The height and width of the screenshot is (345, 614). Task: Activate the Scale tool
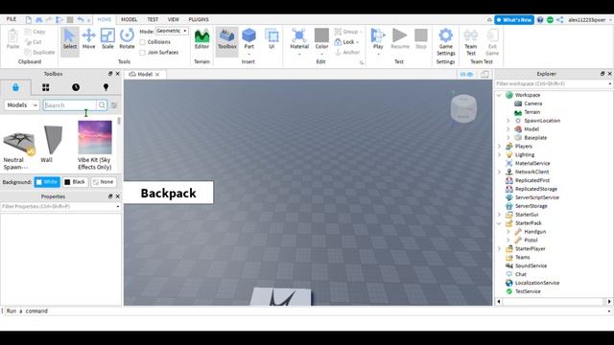coord(107,38)
